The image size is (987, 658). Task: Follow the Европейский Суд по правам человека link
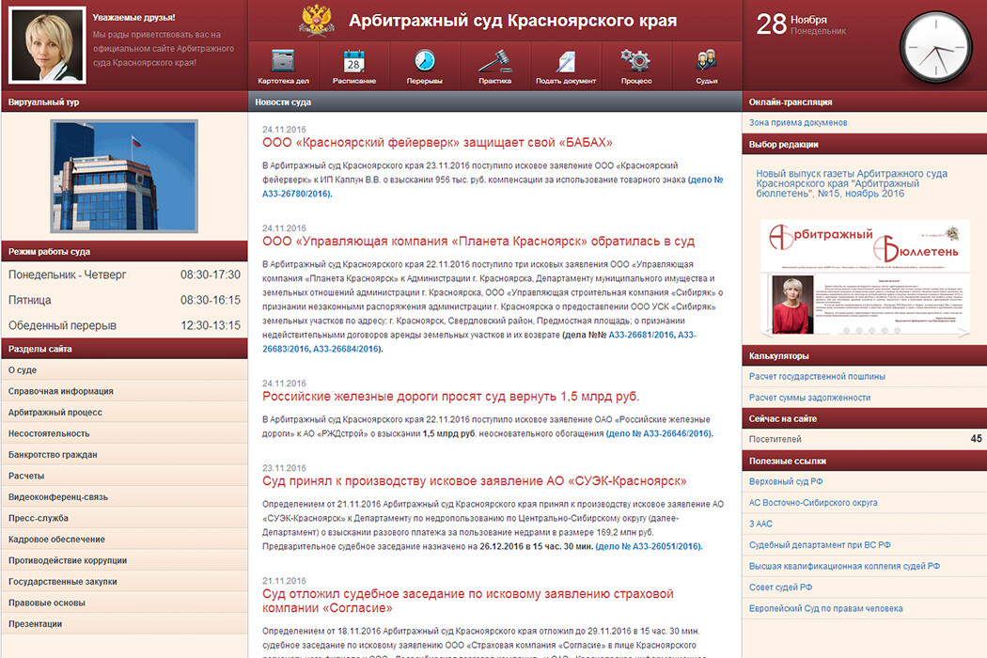pyautogui.click(x=826, y=609)
